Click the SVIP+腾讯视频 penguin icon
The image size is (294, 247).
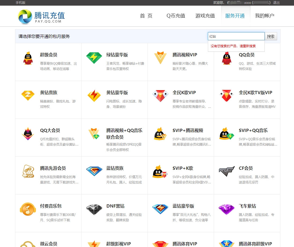160,134
